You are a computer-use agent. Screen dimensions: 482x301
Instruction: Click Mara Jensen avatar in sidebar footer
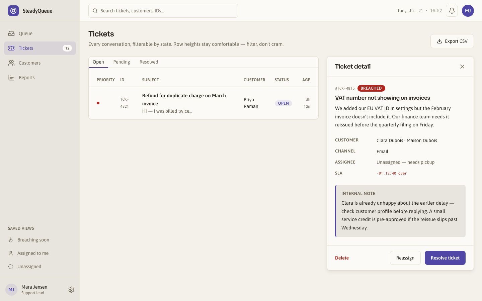click(11, 290)
